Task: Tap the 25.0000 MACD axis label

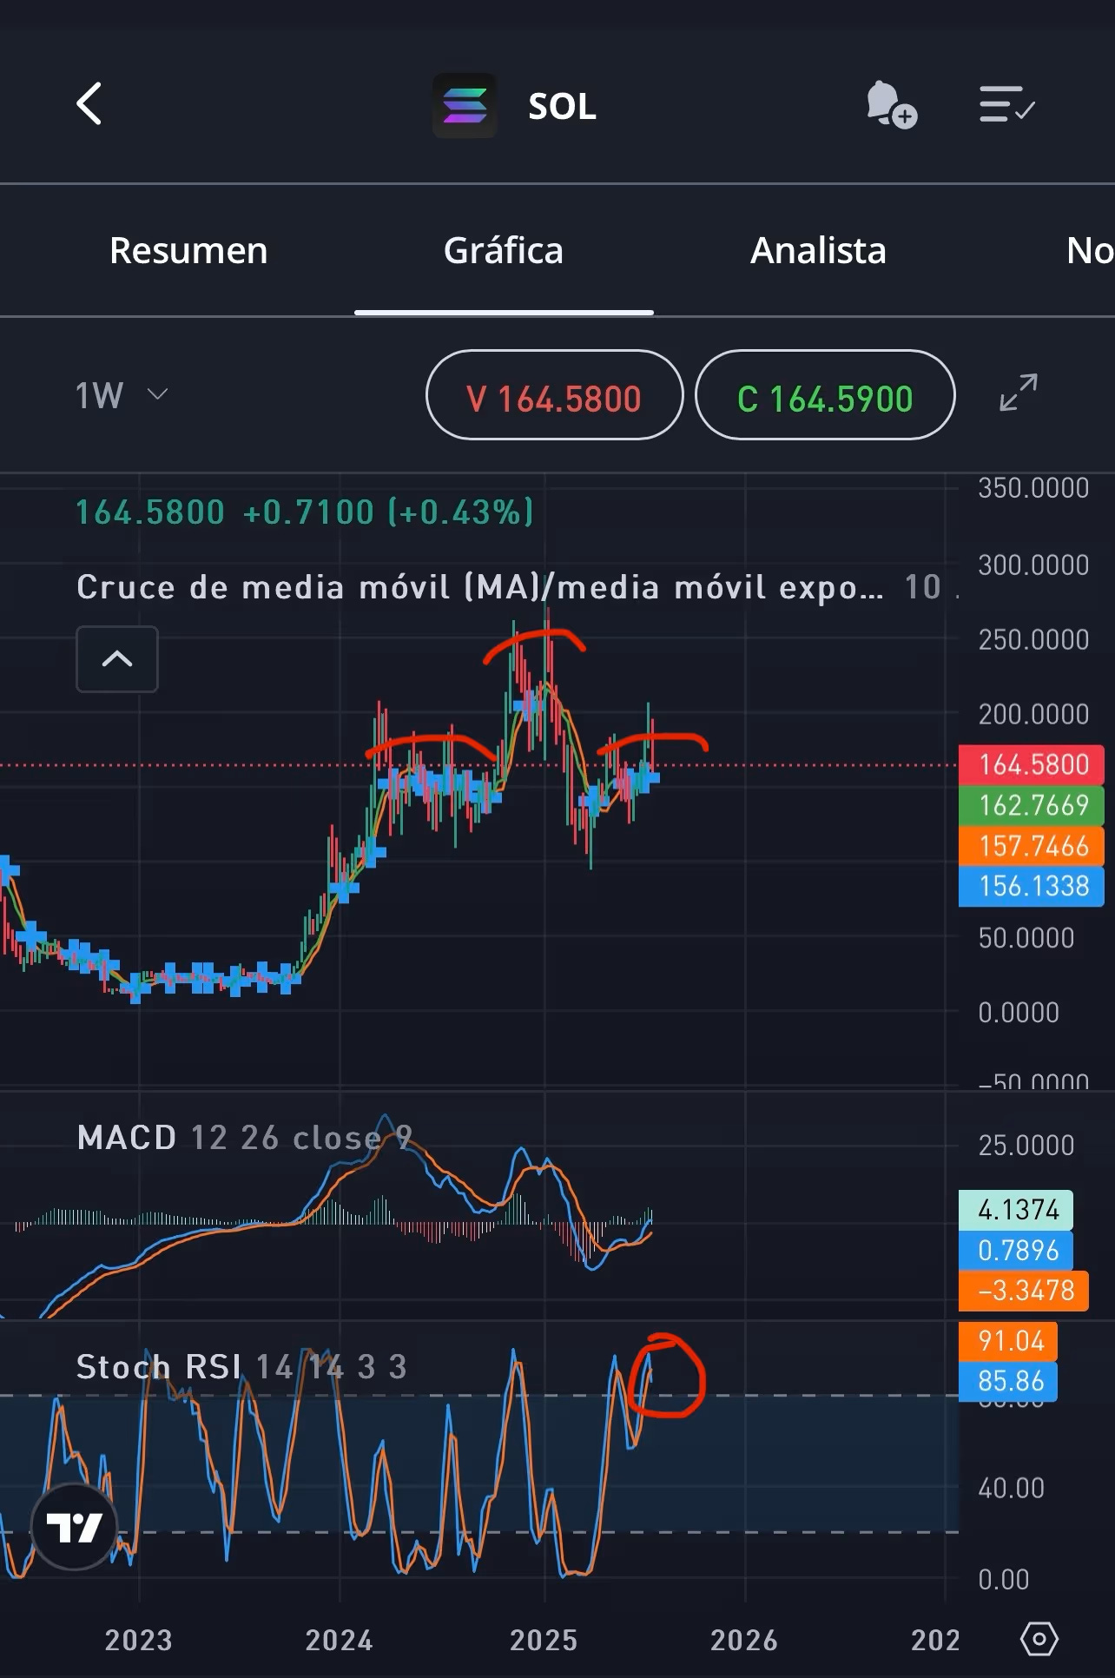Action: tap(1026, 1146)
